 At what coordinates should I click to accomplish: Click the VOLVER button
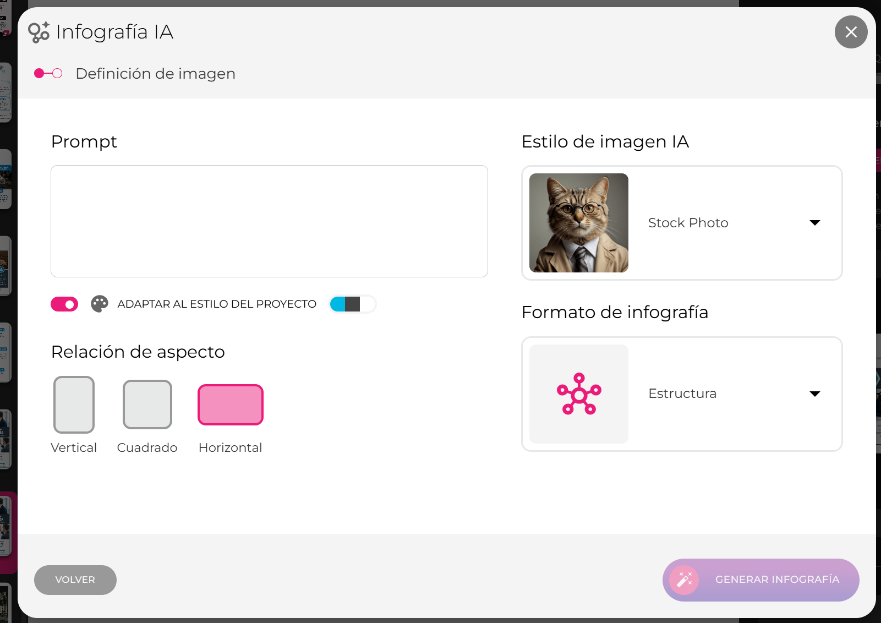pyautogui.click(x=75, y=580)
